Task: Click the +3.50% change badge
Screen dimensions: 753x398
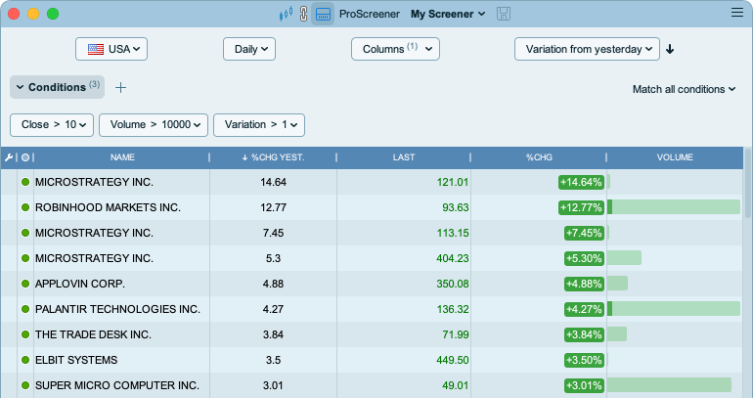Action: click(584, 360)
